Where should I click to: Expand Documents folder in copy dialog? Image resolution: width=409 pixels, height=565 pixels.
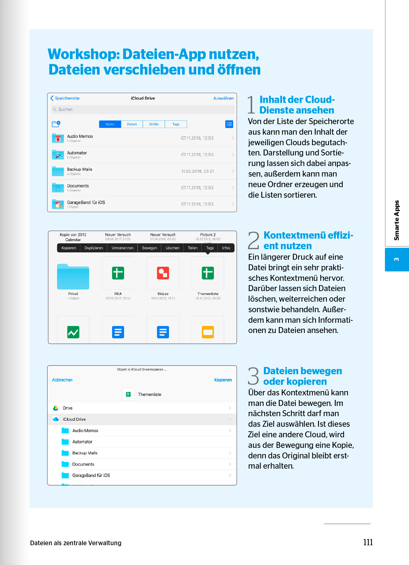coord(230,464)
